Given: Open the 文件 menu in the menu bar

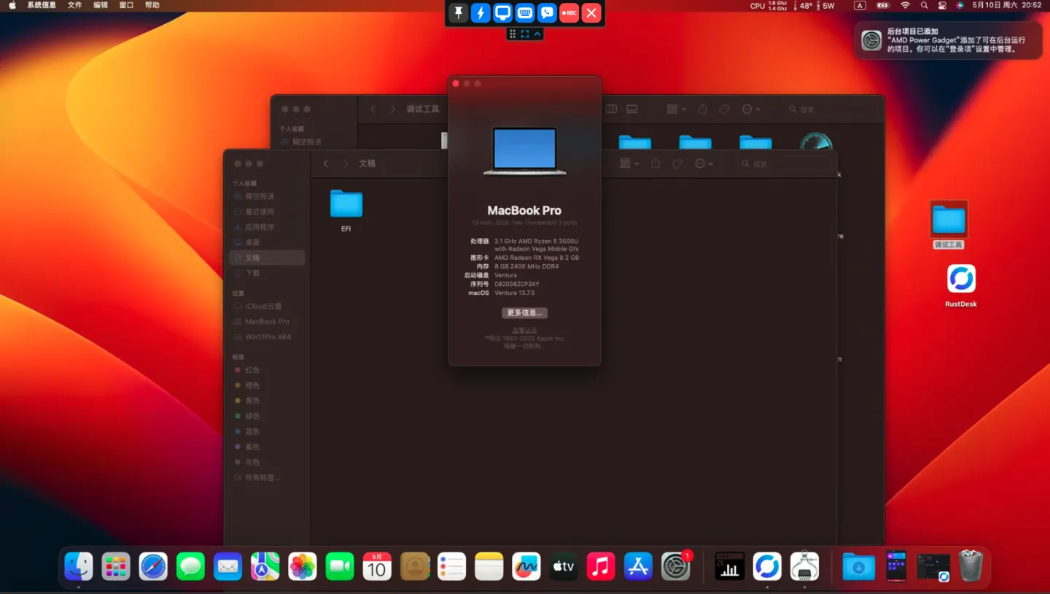Looking at the screenshot, I should pos(75,5).
